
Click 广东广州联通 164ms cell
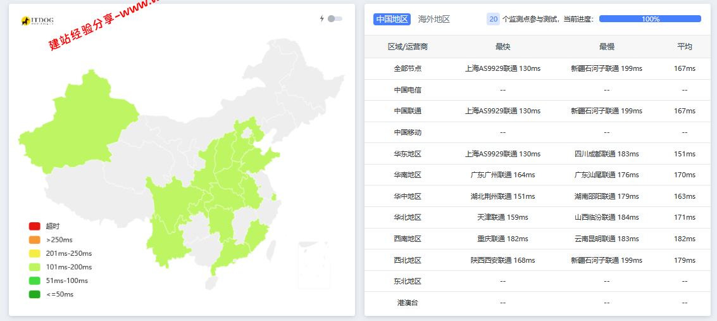(503, 175)
